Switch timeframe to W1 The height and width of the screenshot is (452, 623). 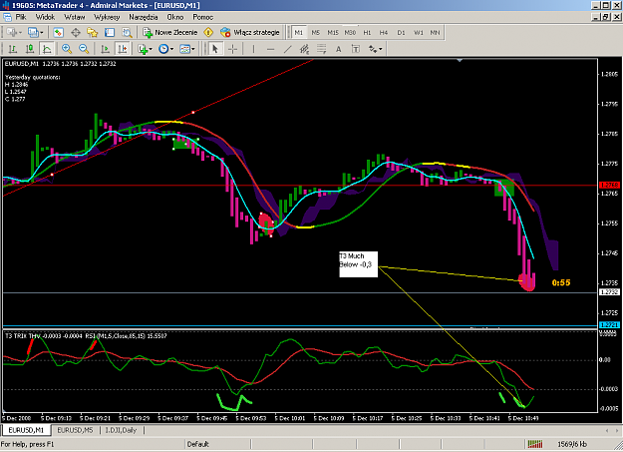tap(419, 33)
